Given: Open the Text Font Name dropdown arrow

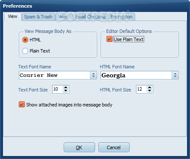Looking at the screenshot, I should pyautogui.click(x=93, y=75).
